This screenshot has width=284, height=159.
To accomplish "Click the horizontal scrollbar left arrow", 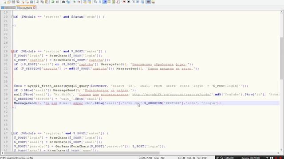I will (x=2, y=153).
